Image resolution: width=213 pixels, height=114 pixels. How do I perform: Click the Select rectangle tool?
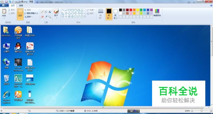20,11
